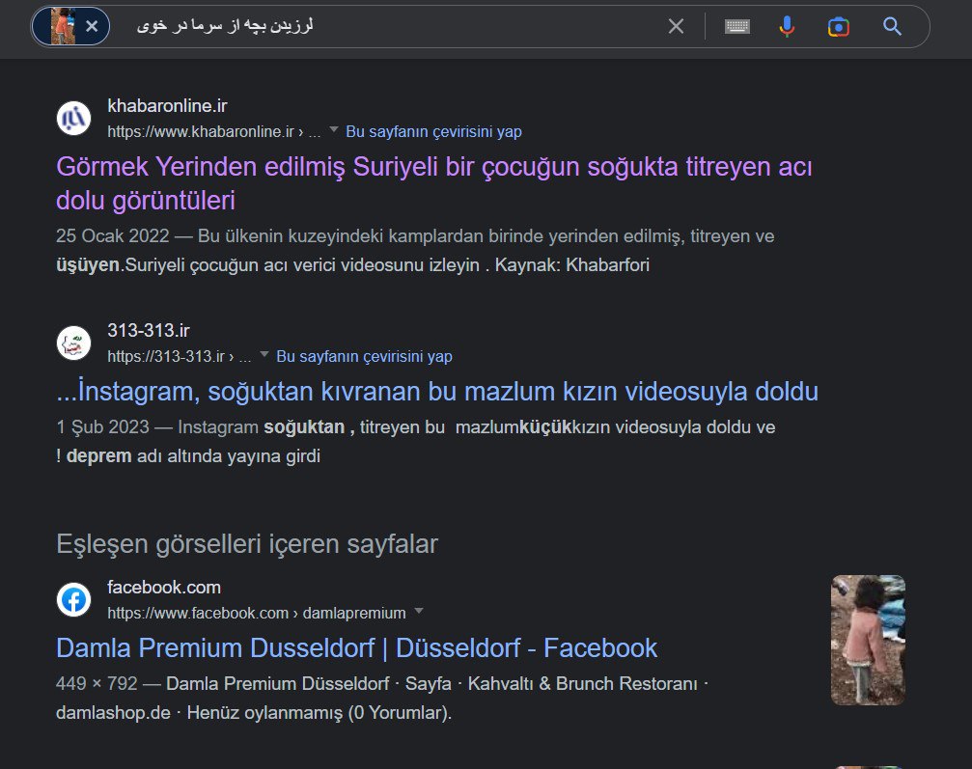Screen dimensions: 972x769
Task: Open the on-screen keyboard input tool
Action: tap(737, 27)
